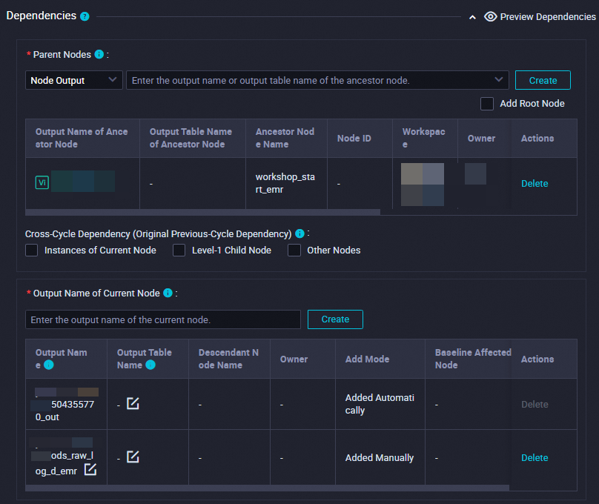The height and width of the screenshot is (504, 599).
Task: Edit output table name of the auto-added row
Action: pyautogui.click(x=133, y=403)
